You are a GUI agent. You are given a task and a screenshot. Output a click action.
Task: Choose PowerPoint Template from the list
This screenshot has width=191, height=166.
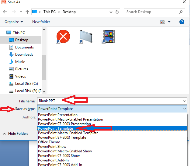(112, 128)
